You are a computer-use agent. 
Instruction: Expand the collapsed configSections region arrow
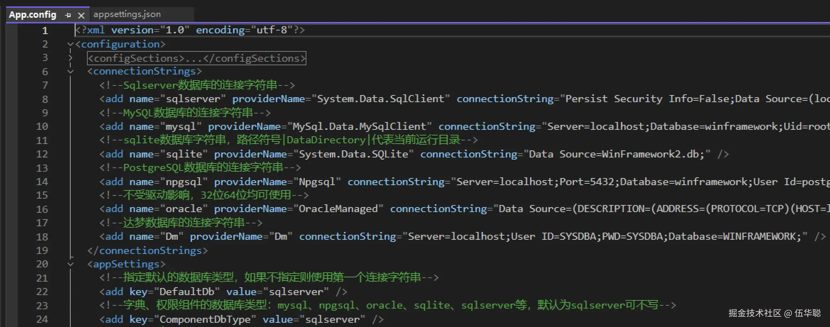pyautogui.click(x=70, y=58)
